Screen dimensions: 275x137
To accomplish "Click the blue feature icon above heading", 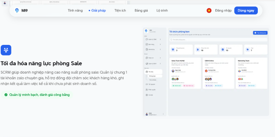I will (x=6, y=50).
